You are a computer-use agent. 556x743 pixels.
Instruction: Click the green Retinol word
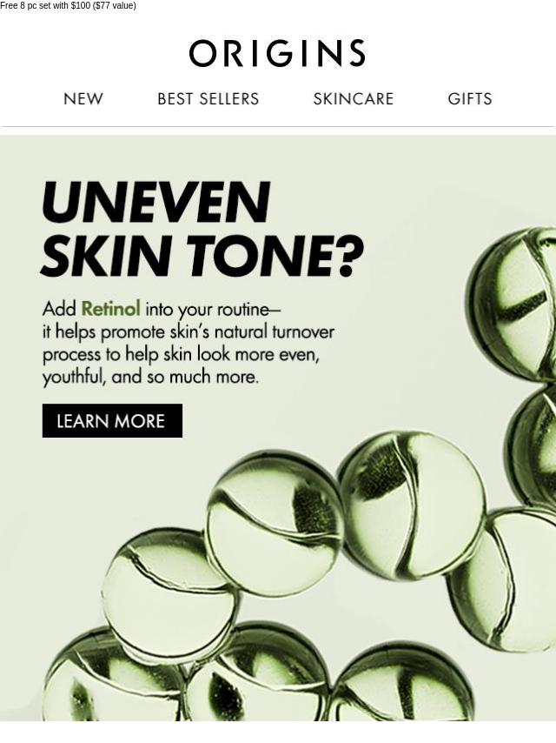click(x=110, y=309)
